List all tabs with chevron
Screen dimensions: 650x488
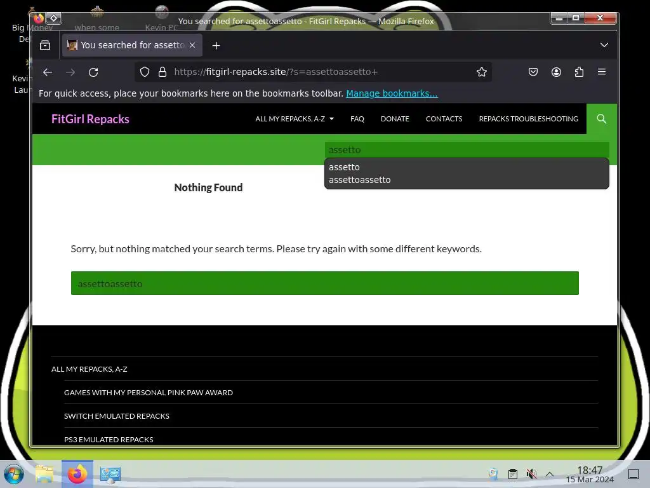(604, 45)
